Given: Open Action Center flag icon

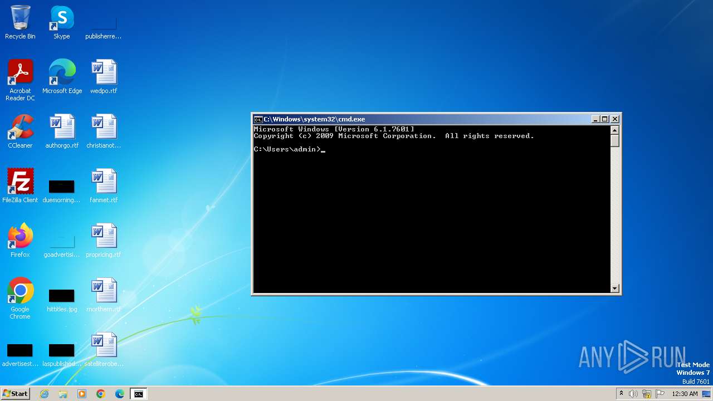Looking at the screenshot, I should 660,394.
